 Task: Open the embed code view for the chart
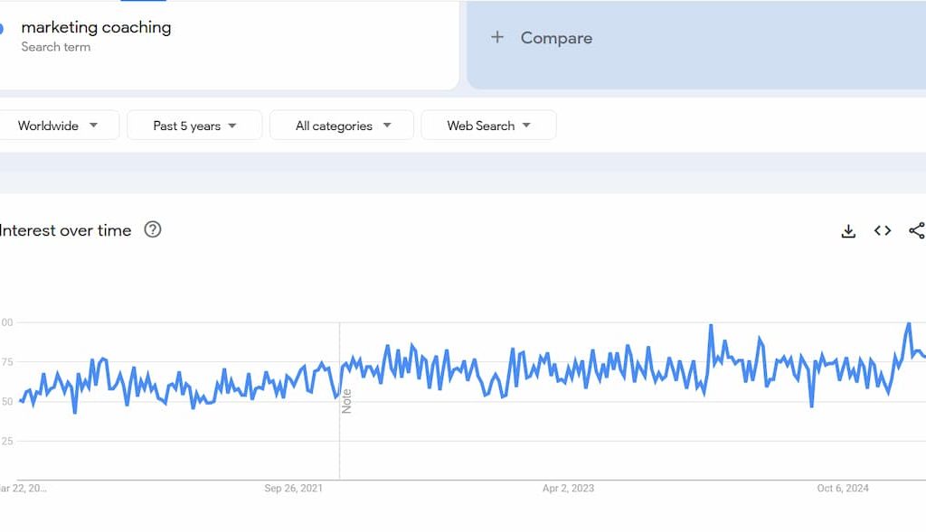(882, 230)
